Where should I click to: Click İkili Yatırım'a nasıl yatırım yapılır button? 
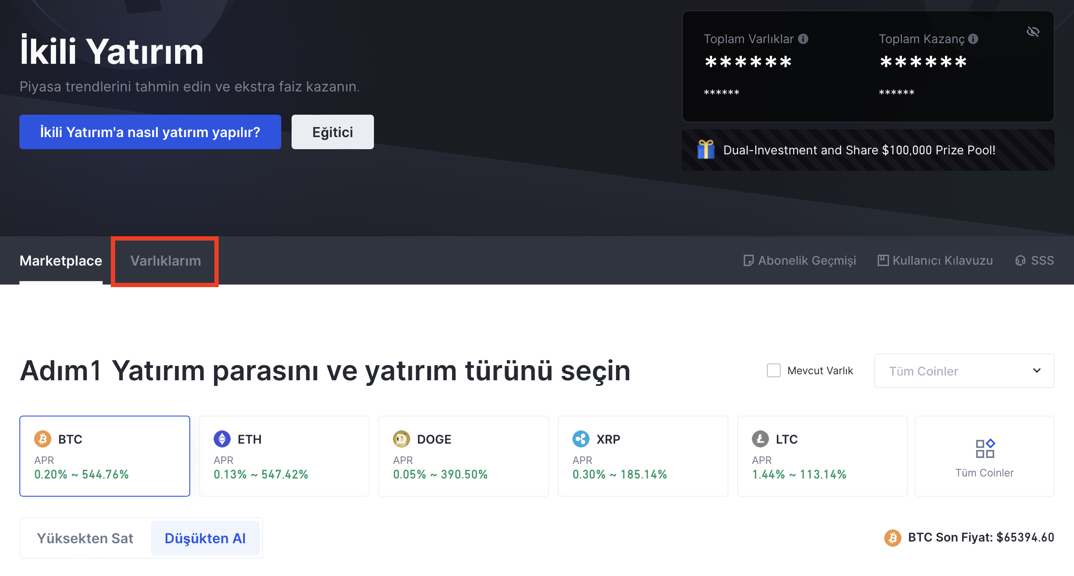click(150, 132)
